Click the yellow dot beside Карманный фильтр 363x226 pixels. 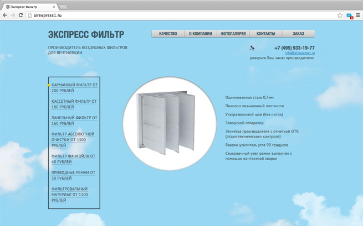(49, 85)
